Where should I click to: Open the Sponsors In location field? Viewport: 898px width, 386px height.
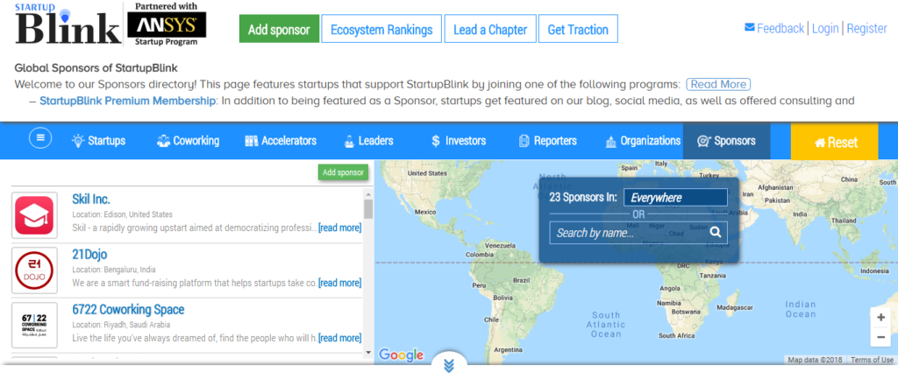coord(674,198)
